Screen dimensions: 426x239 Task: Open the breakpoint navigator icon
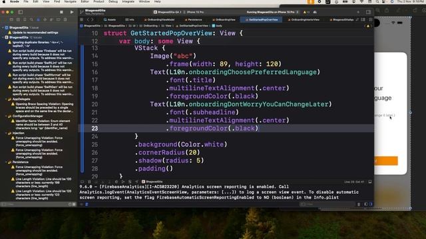click(x=58, y=20)
